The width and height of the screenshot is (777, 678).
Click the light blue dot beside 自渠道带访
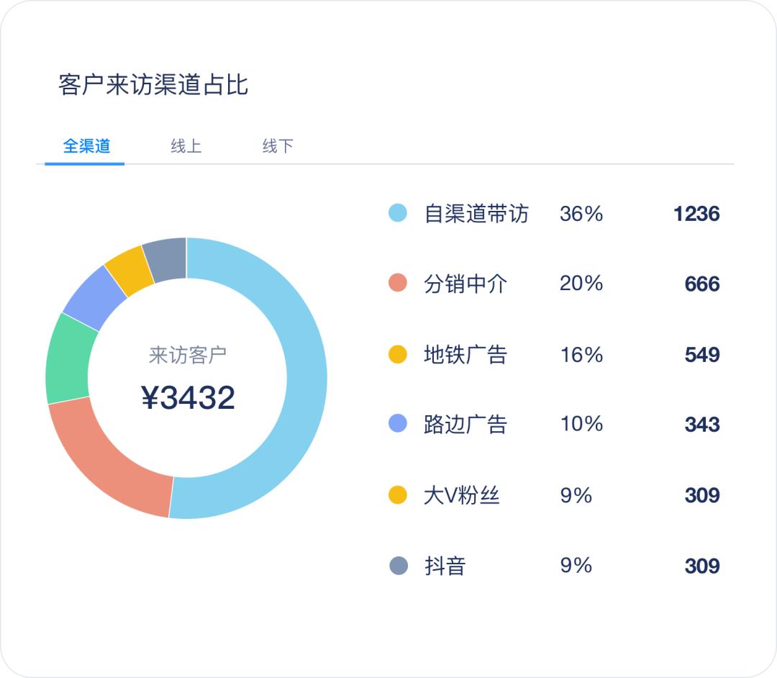click(x=398, y=213)
